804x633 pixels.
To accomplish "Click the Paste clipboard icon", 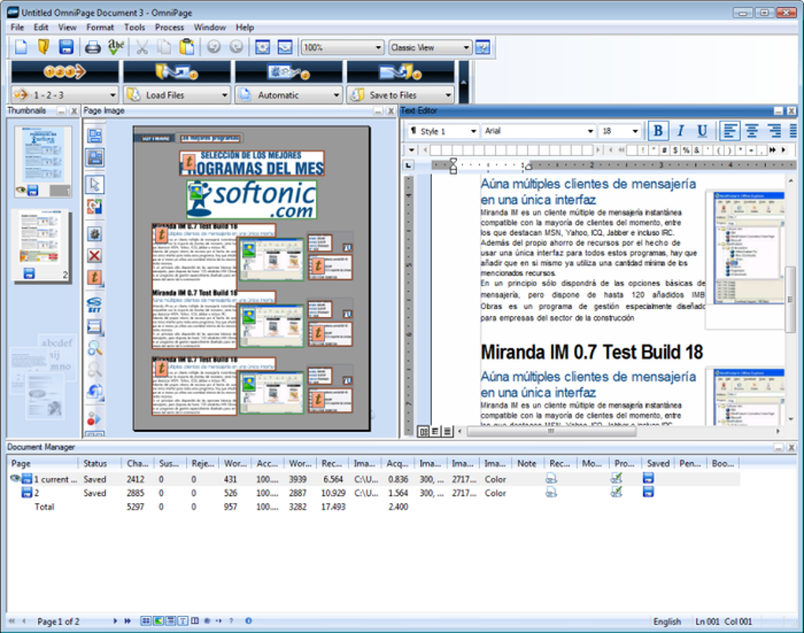I will coord(187,47).
